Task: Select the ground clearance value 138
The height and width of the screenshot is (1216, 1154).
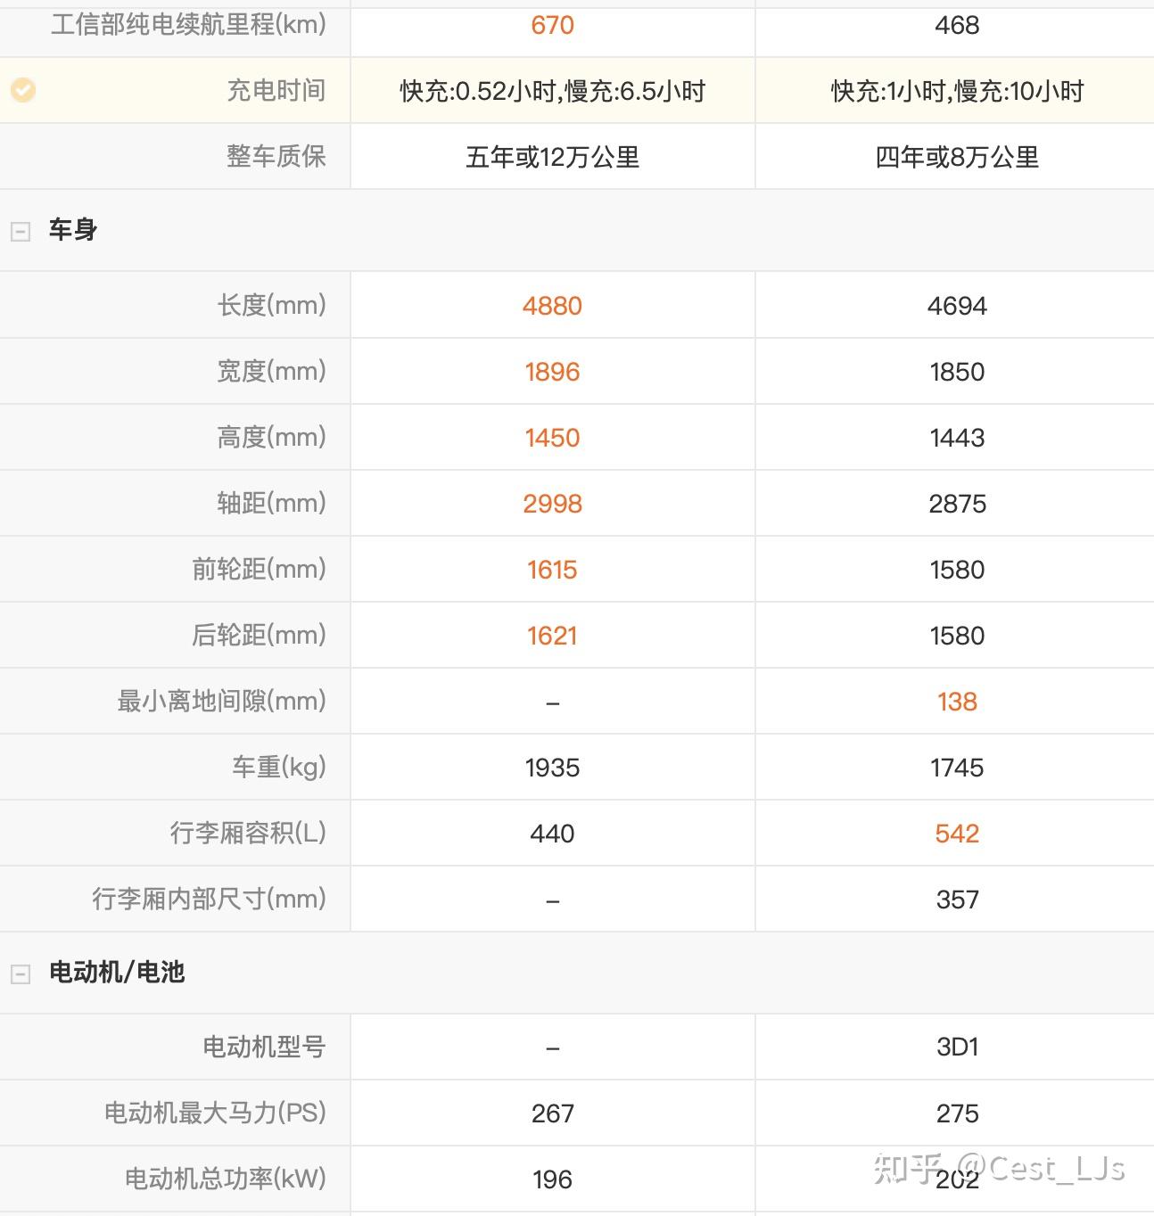Action: [957, 702]
